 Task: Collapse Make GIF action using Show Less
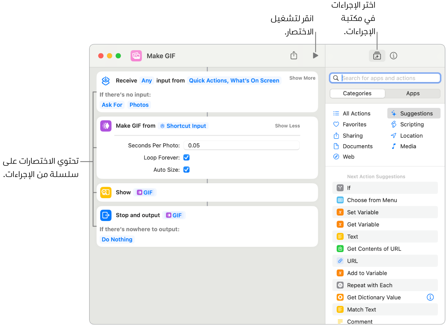coord(287,126)
